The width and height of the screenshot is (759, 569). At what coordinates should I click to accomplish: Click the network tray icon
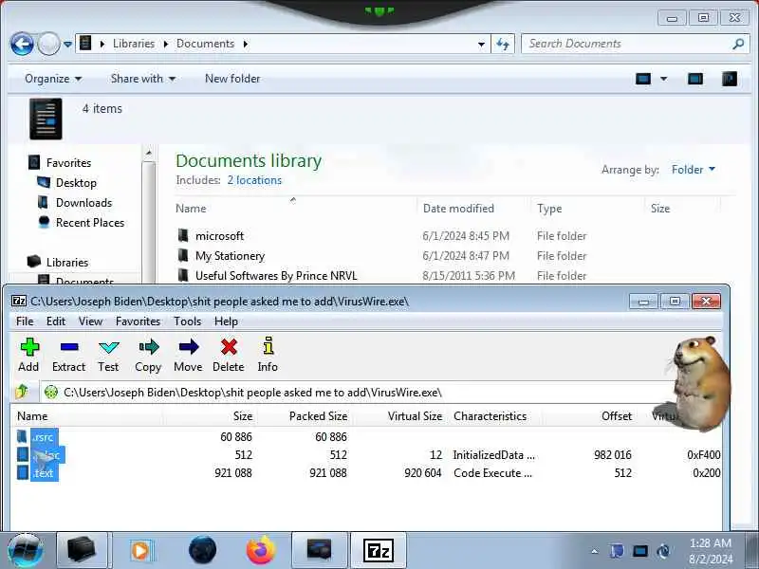pos(639,551)
